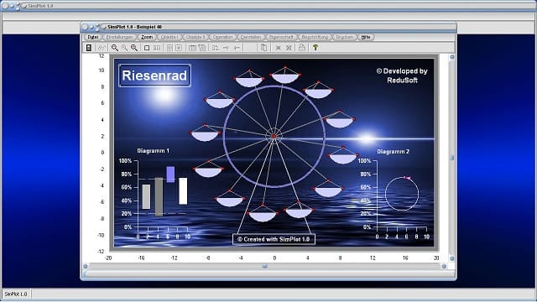Open the Hilfe menu
Viewport: 537px width, 302px height.
point(366,37)
